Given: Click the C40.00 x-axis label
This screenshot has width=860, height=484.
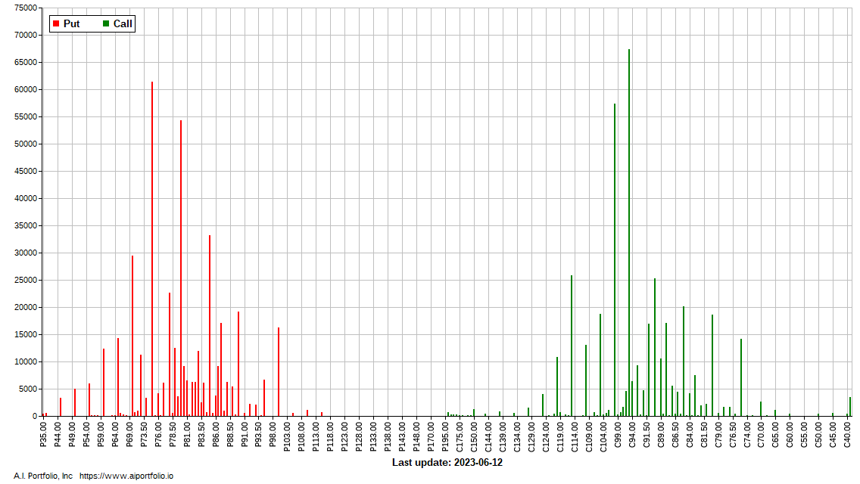Looking at the screenshot, I should (x=847, y=435).
